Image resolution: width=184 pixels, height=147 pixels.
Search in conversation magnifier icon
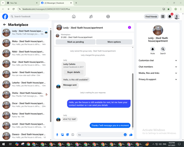[163, 49]
